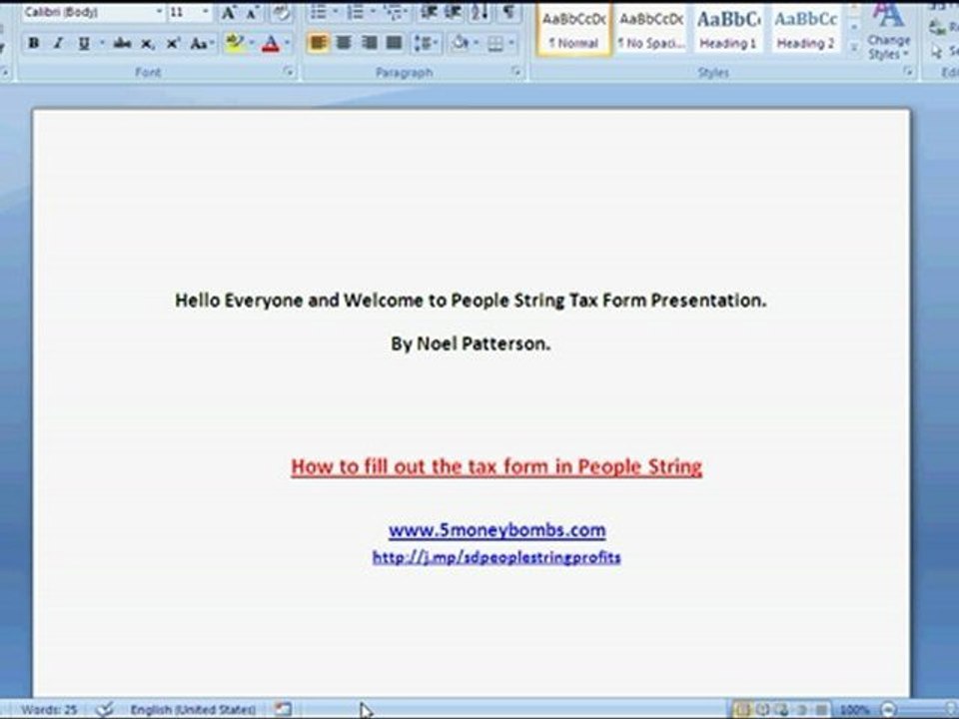
Task: Click the Change Case Aa button
Action: coord(201,43)
